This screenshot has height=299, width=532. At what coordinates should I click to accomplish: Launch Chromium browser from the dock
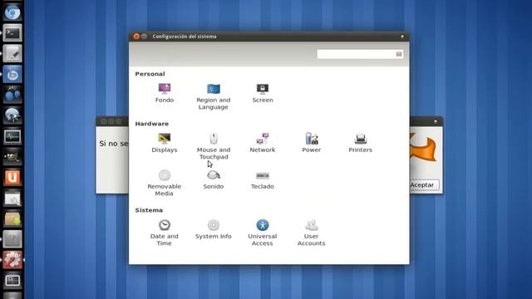pos(12,12)
